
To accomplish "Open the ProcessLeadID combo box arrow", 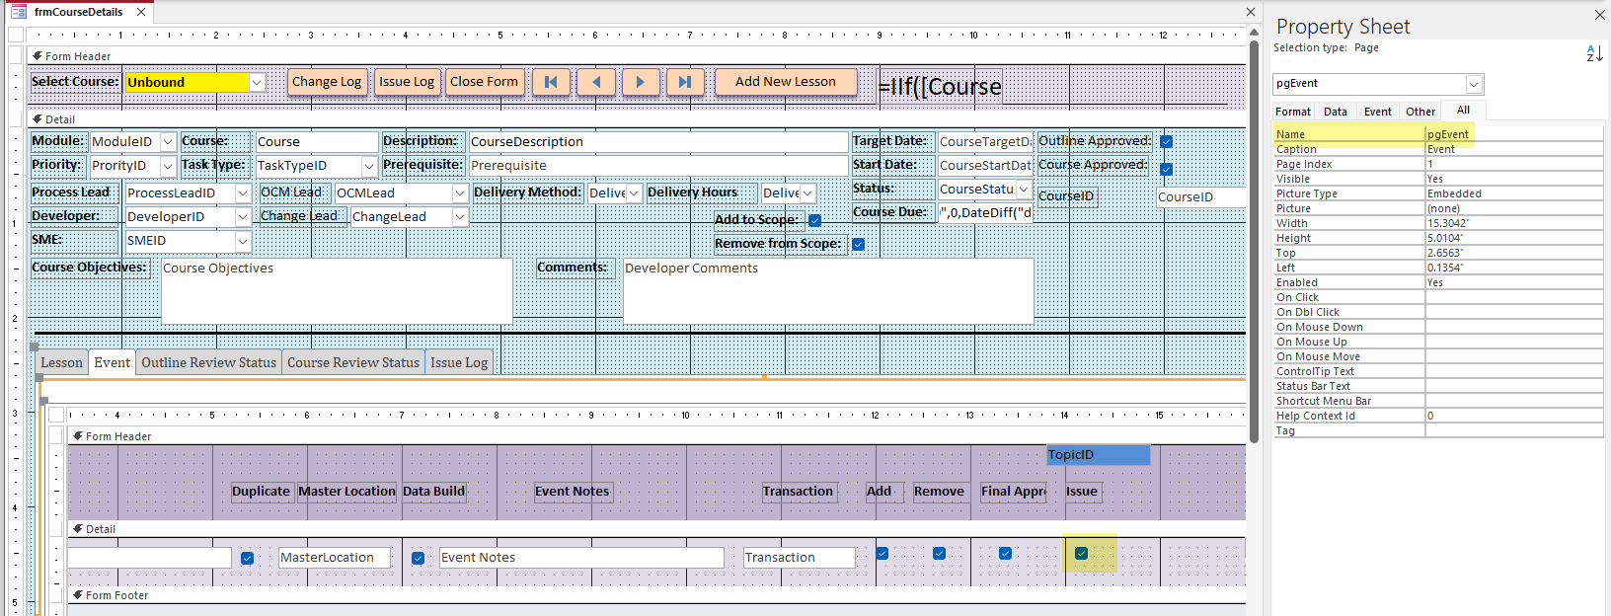I will (243, 193).
